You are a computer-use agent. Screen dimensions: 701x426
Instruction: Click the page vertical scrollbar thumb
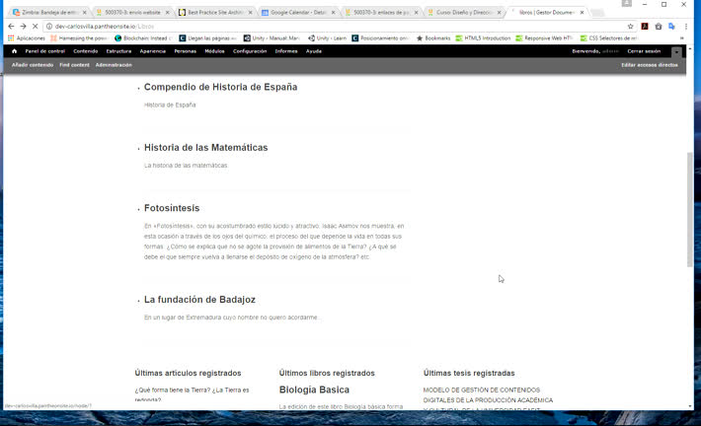[x=690, y=210]
